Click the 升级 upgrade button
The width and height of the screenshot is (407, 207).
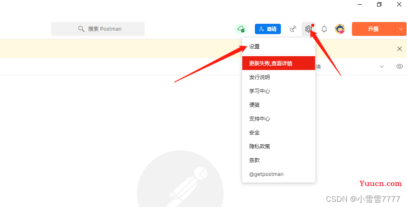pos(374,29)
